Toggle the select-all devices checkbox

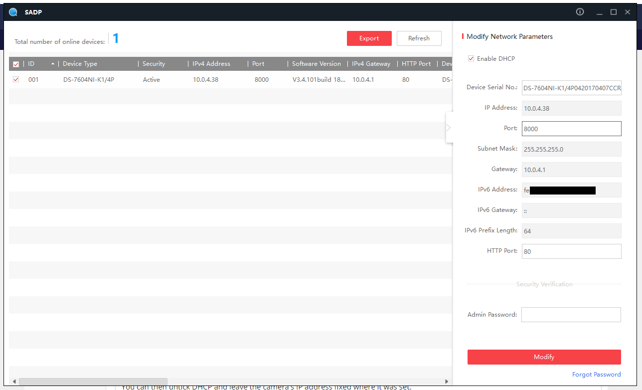click(16, 64)
